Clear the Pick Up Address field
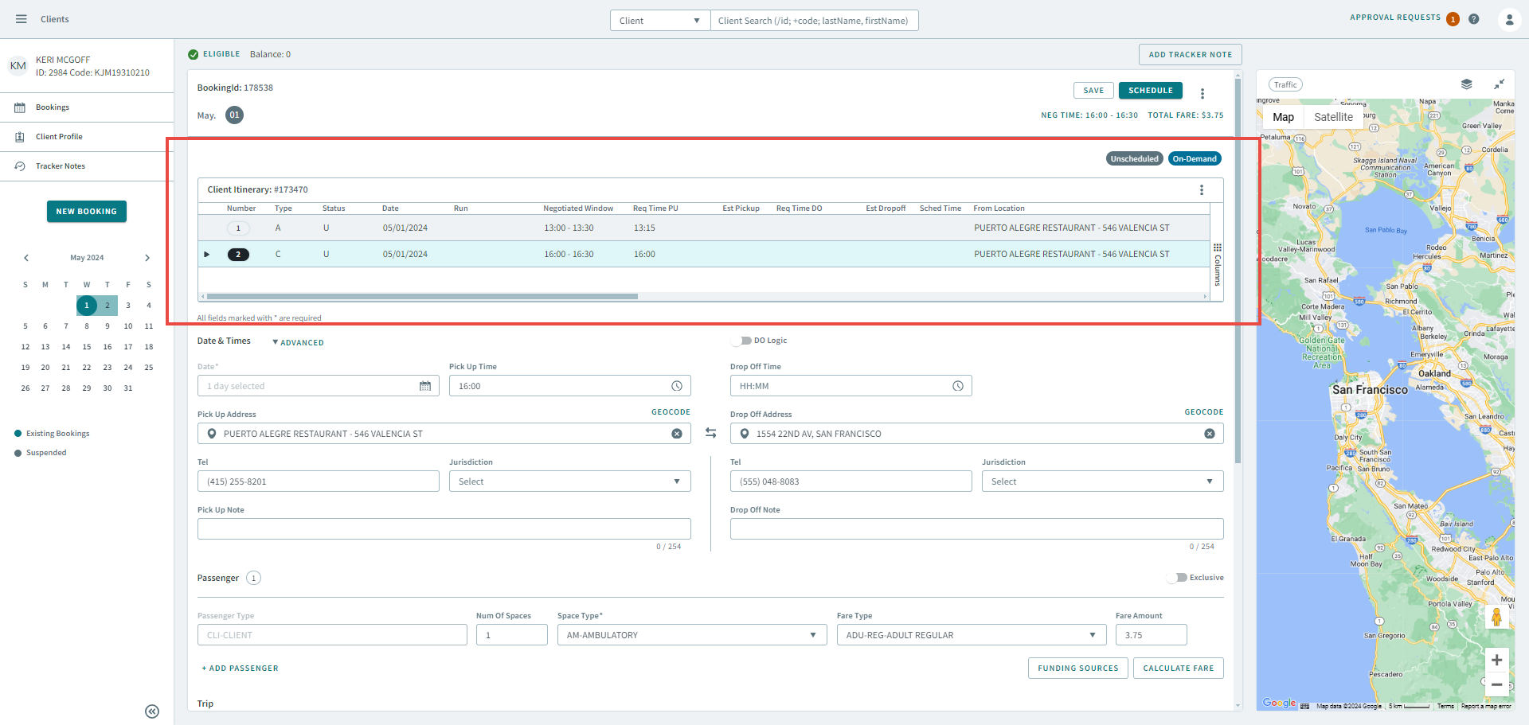1529x725 pixels. (676, 434)
